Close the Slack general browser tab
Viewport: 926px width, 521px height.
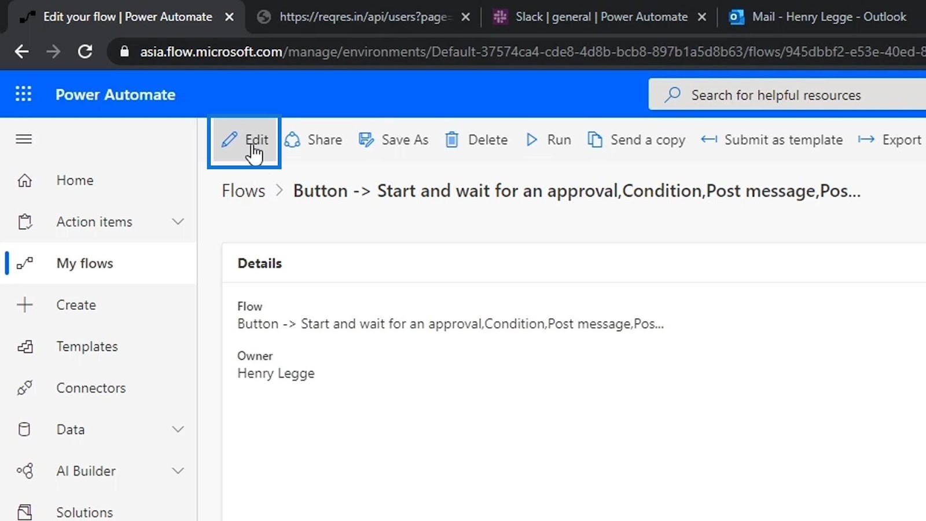[x=701, y=17]
